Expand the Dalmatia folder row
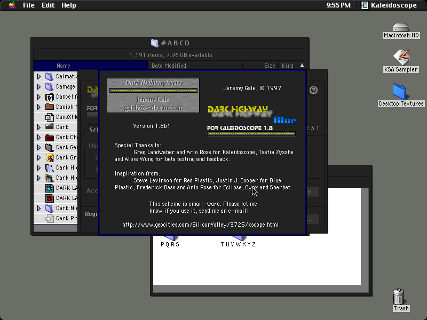The width and height of the screenshot is (427, 320). 39,76
